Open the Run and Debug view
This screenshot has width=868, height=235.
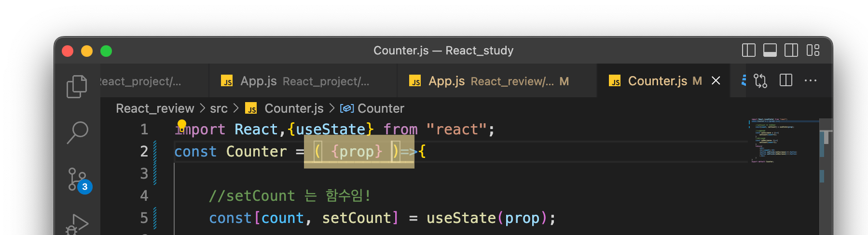pyautogui.click(x=77, y=224)
